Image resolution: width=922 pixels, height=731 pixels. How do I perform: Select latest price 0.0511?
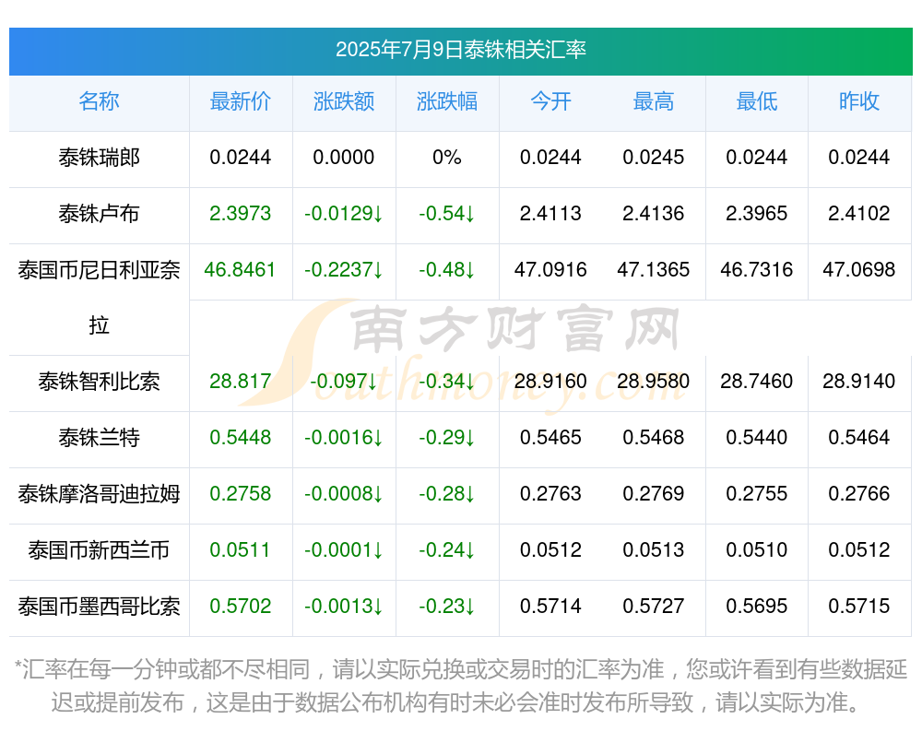tap(240, 550)
